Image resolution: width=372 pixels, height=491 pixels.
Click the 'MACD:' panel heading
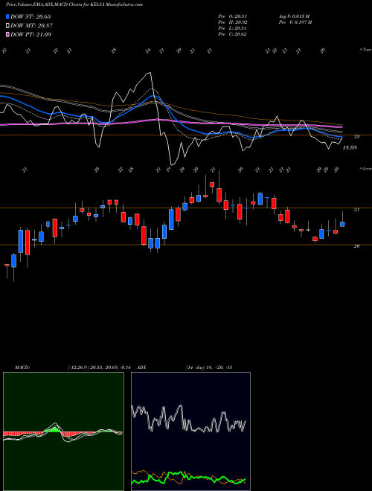[x=22, y=368]
